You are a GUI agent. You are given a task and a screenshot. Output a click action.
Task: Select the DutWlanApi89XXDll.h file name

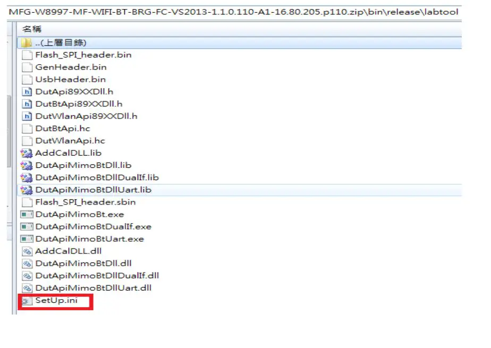[87, 116]
